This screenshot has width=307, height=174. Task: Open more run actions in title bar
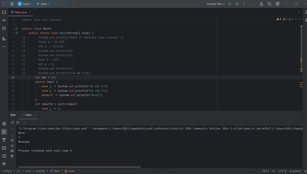tap(244, 4)
